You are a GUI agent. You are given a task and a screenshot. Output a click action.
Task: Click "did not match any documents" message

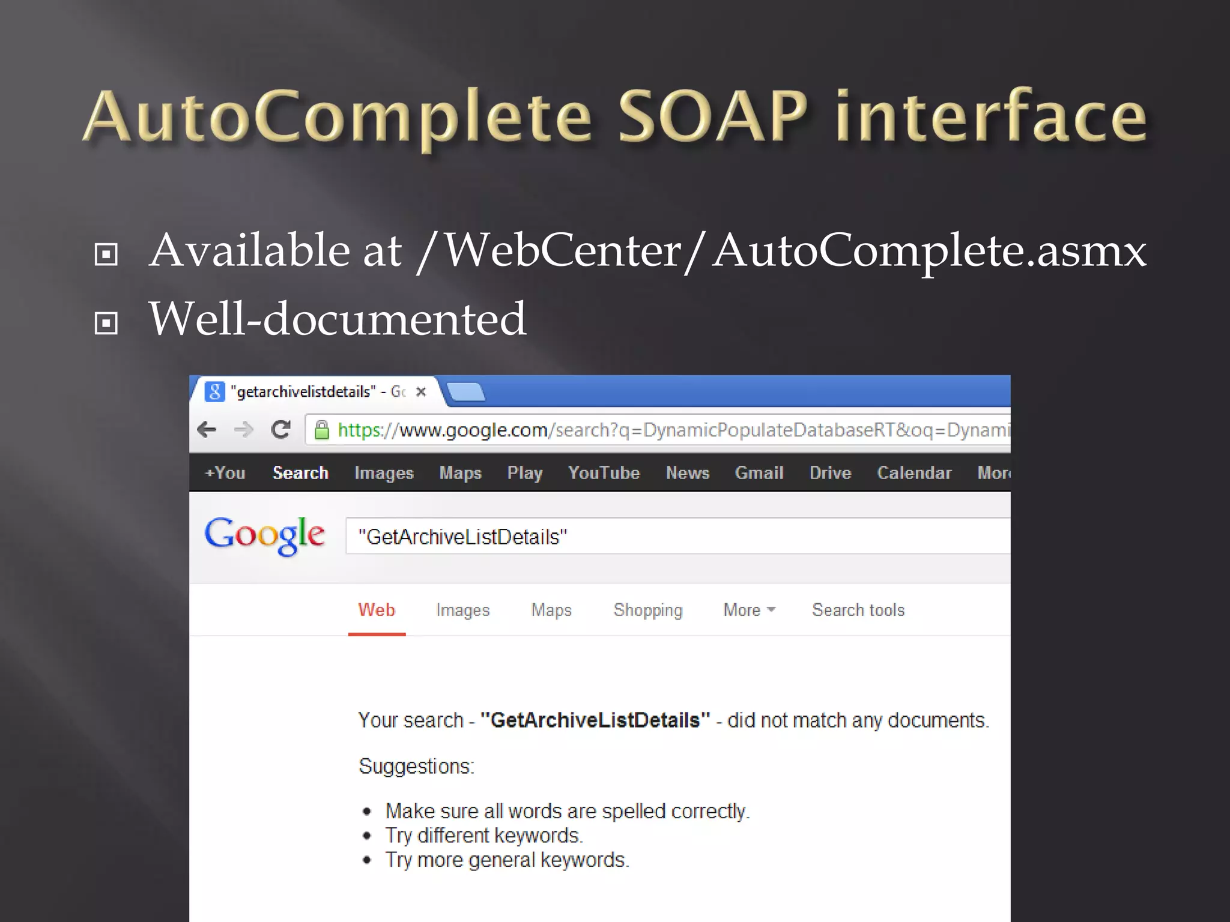pyautogui.click(x=858, y=720)
